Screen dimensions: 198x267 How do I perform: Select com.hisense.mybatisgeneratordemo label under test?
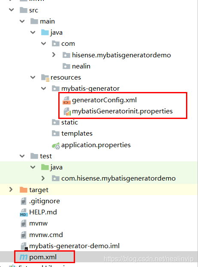pyautogui.click(x=118, y=178)
